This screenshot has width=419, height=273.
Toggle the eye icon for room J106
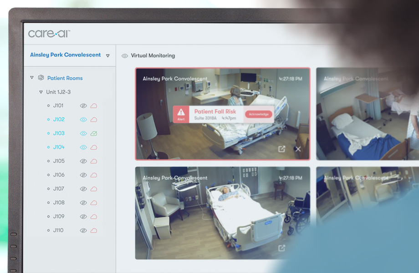[83, 175]
